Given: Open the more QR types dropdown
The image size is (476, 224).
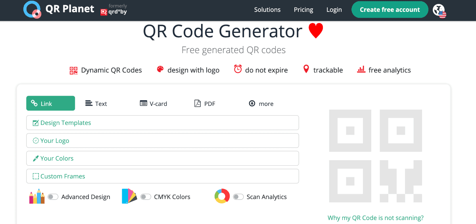Looking at the screenshot, I should (261, 103).
